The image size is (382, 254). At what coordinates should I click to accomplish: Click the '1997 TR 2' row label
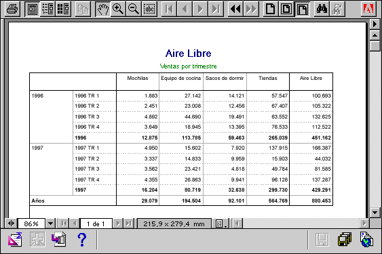coord(87,158)
